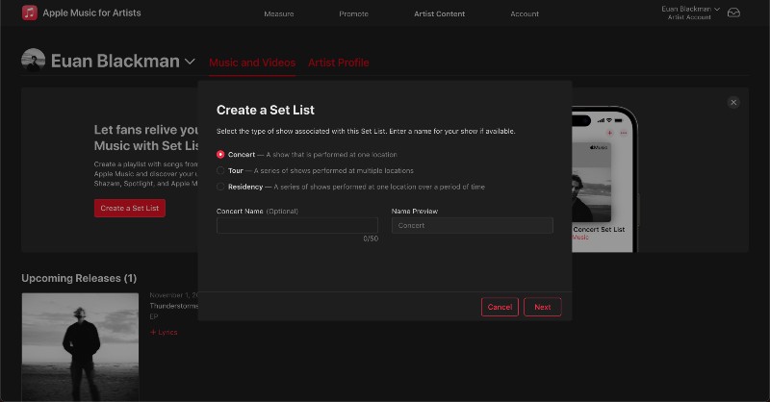Click the Apple Music for Artists title
Viewport: 770px width, 402px height.
tap(91, 13)
